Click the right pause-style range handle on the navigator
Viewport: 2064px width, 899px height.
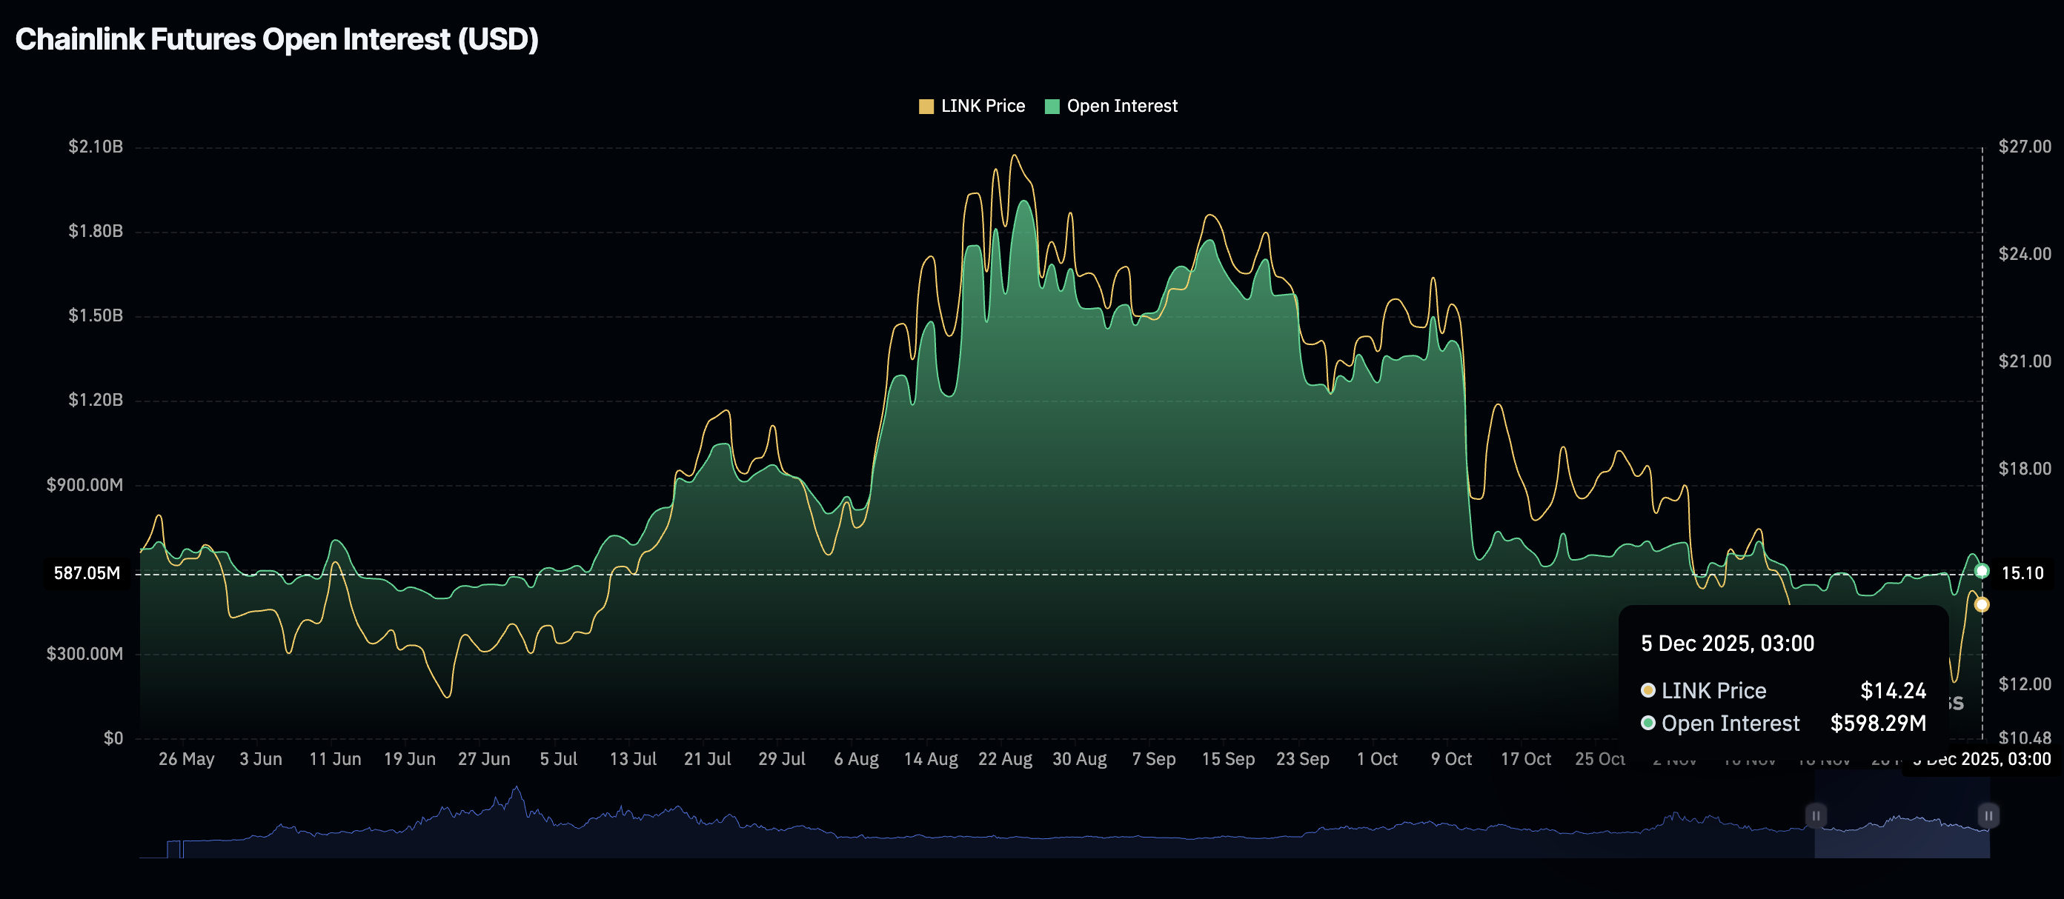click(x=1988, y=815)
